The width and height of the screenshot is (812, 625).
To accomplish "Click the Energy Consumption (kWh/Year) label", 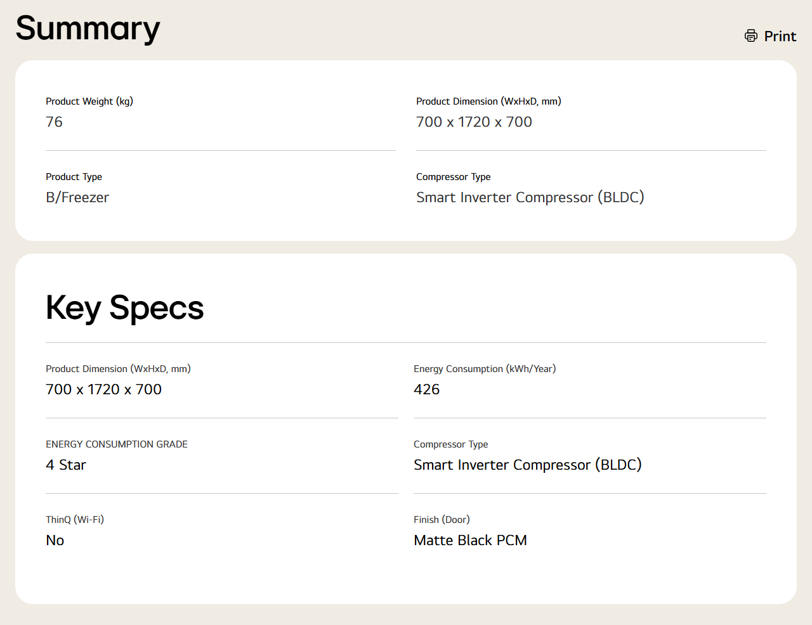I will [485, 369].
